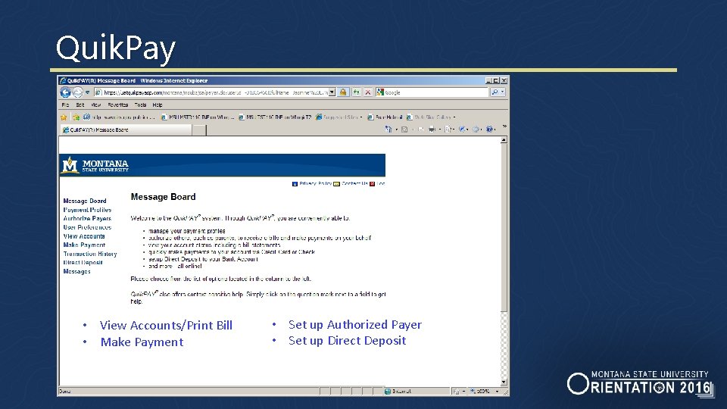Screen dimensions: 727x409
Task: Open the Safety menu icon
Action: [x=462, y=130]
